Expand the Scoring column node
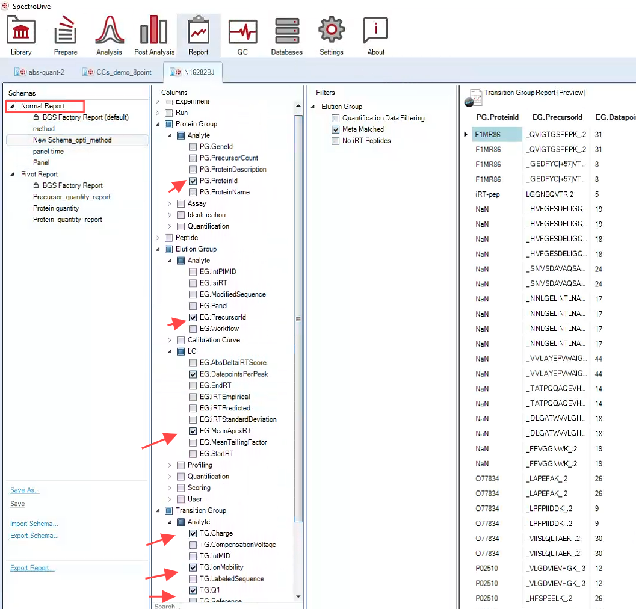The image size is (636, 609). coord(170,488)
